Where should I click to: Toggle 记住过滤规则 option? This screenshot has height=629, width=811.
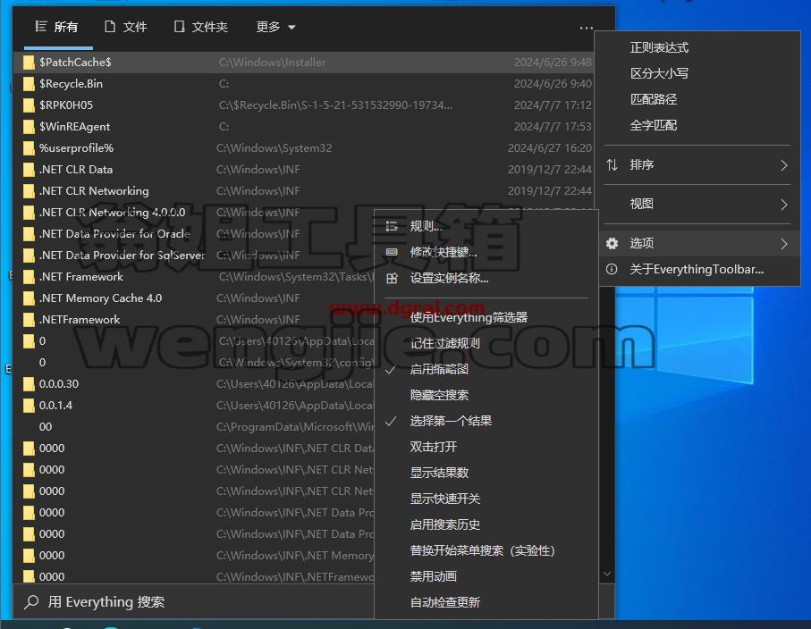coord(486,343)
